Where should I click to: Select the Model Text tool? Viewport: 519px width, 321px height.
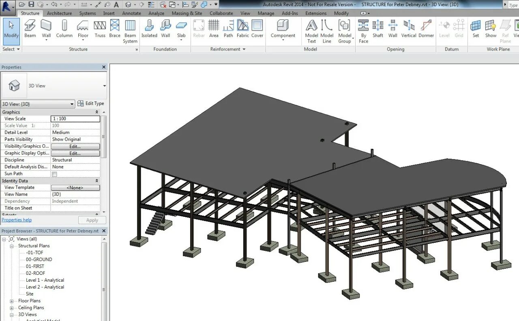[311, 31]
